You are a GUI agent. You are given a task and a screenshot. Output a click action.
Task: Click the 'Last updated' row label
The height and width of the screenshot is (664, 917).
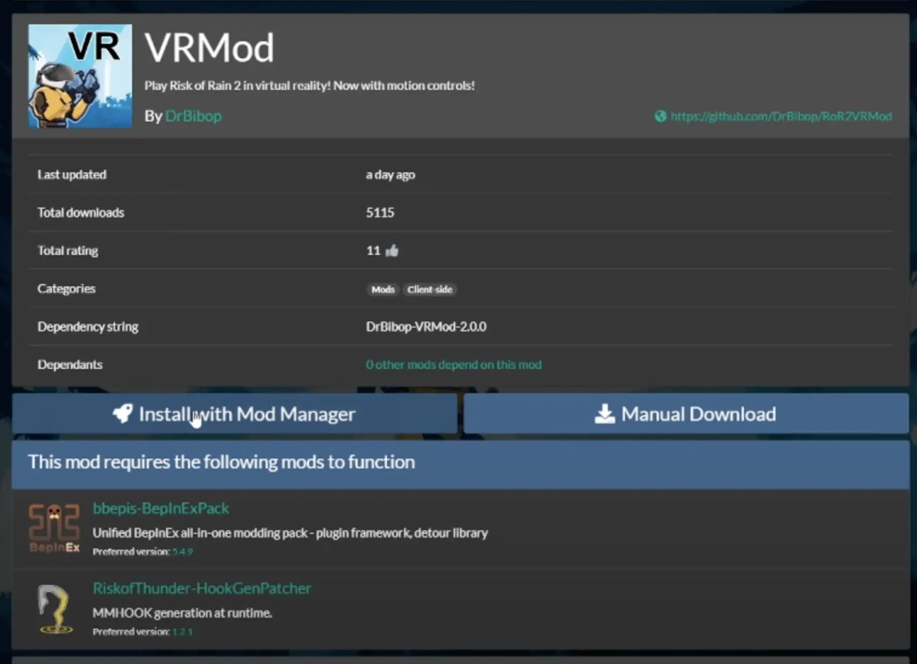[72, 175]
